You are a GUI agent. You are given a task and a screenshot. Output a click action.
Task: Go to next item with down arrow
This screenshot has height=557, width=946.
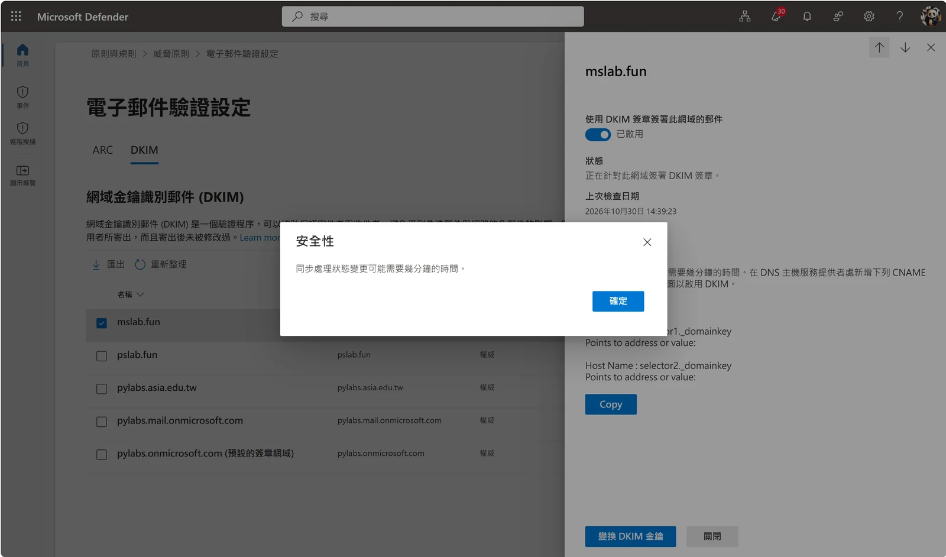click(x=905, y=47)
